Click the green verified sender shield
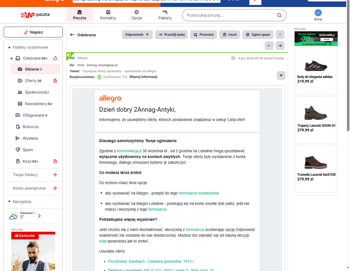Viewport: 350px width, 271px height. (x=69, y=55)
